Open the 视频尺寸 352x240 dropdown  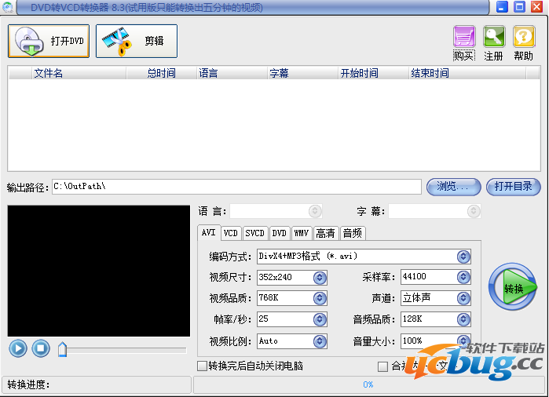click(320, 278)
